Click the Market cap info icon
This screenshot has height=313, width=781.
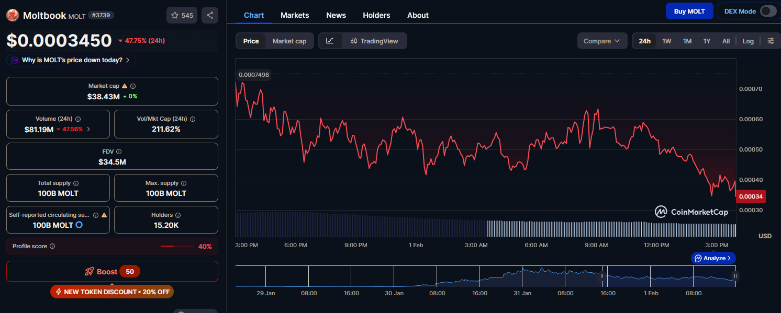coord(133,86)
